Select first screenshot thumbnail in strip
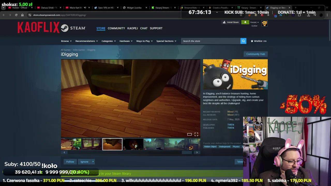This screenshot has width=331, height=186. tap(71, 144)
